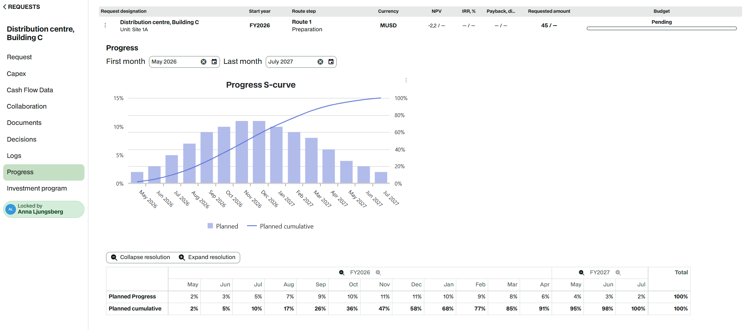The image size is (751, 330).
Task: Click the Start year column header
Action: 260,11
